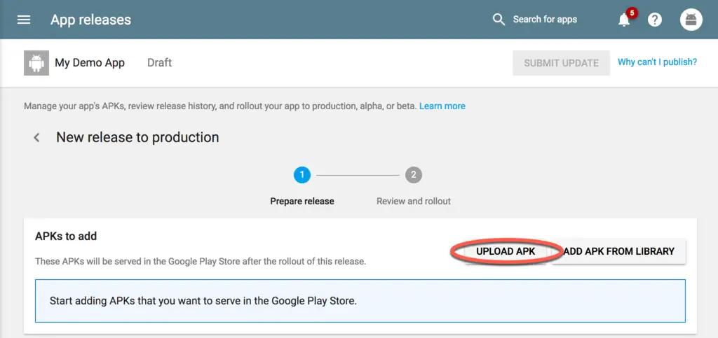Open the hamburger navigation menu
Image resolution: width=718 pixels, height=338 pixels.
(x=24, y=20)
